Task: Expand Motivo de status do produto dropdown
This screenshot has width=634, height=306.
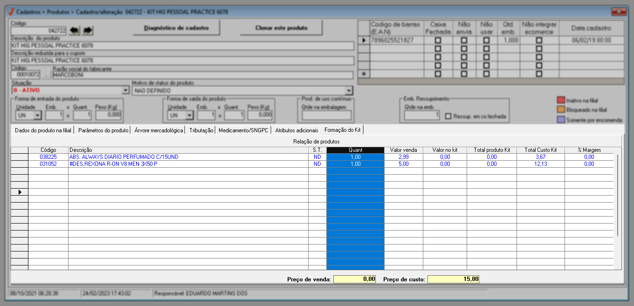Action: [348, 90]
